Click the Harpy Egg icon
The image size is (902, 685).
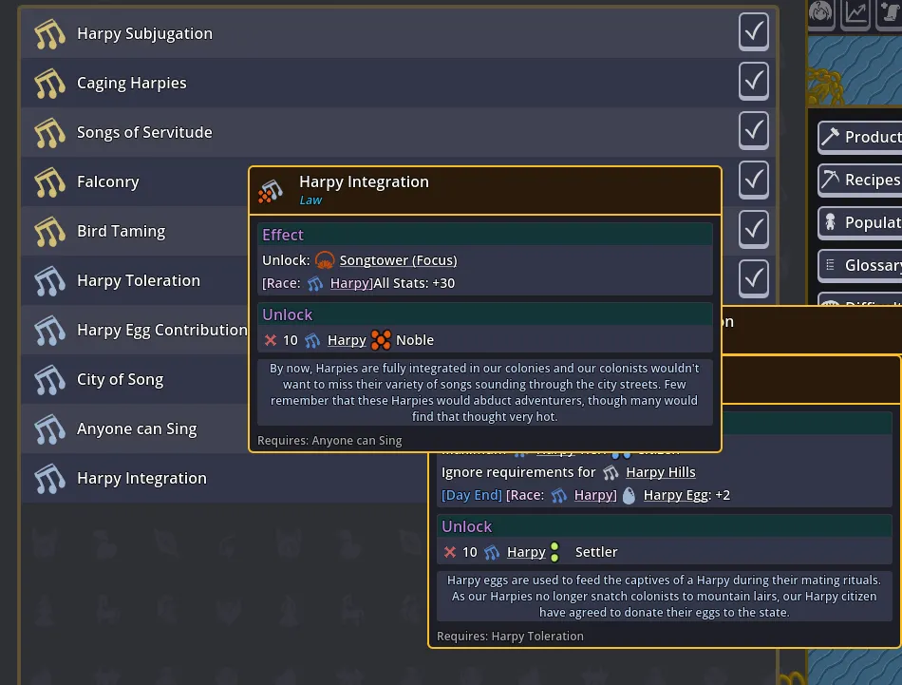pos(629,495)
